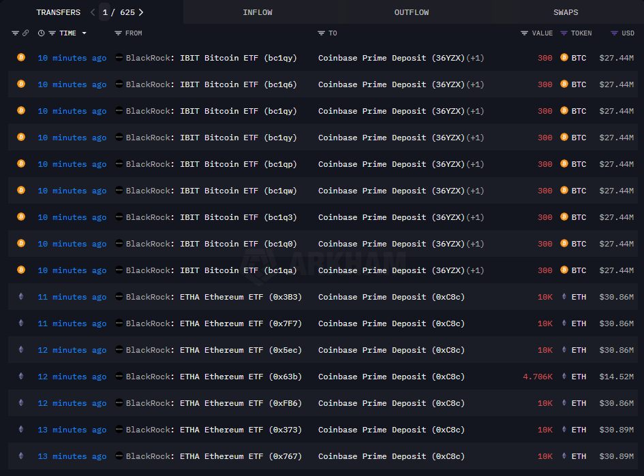Screen dimensions: 644x476
Task: Open the general filter icon beside link icon
Action: pyautogui.click(x=15, y=33)
